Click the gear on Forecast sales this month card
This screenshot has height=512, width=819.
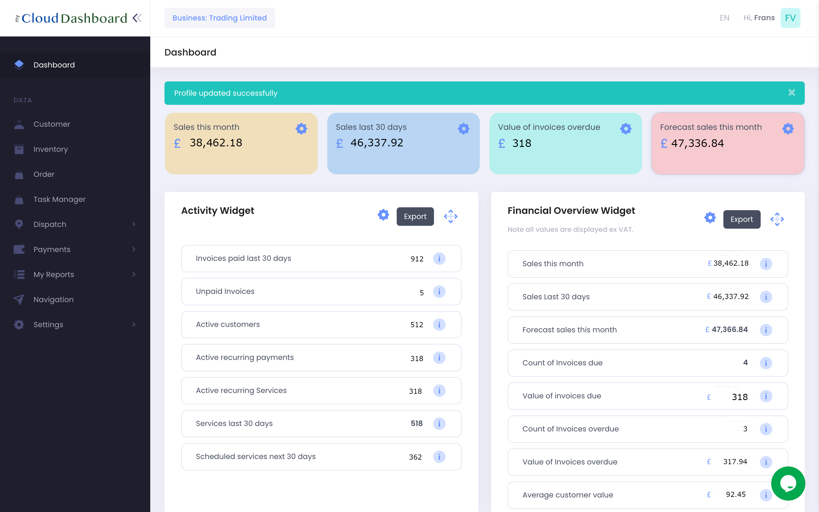(787, 128)
